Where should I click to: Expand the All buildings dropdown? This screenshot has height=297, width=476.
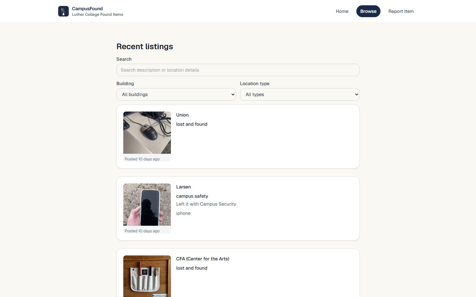[x=176, y=94]
